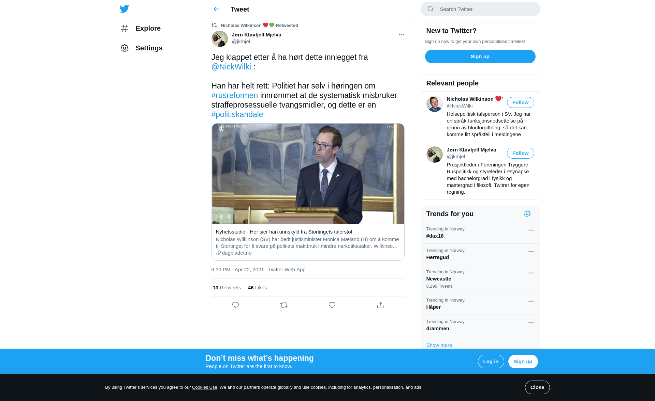Retweet using the retweet icon

click(x=284, y=305)
